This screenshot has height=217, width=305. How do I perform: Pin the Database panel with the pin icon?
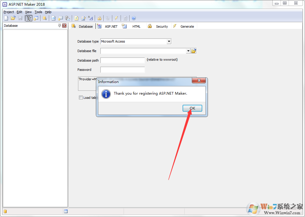pyautogui.click(x=60, y=26)
